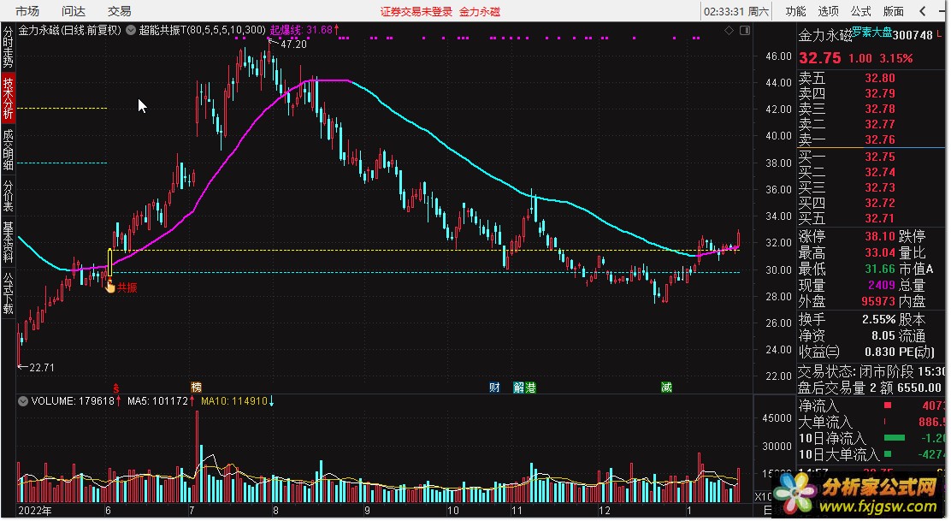Open 成交明细 side tab
The height and width of the screenshot is (521, 951).
coord(8,149)
